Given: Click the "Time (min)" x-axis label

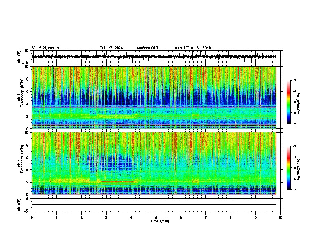Looking at the screenshot, I should [x=160, y=221].
